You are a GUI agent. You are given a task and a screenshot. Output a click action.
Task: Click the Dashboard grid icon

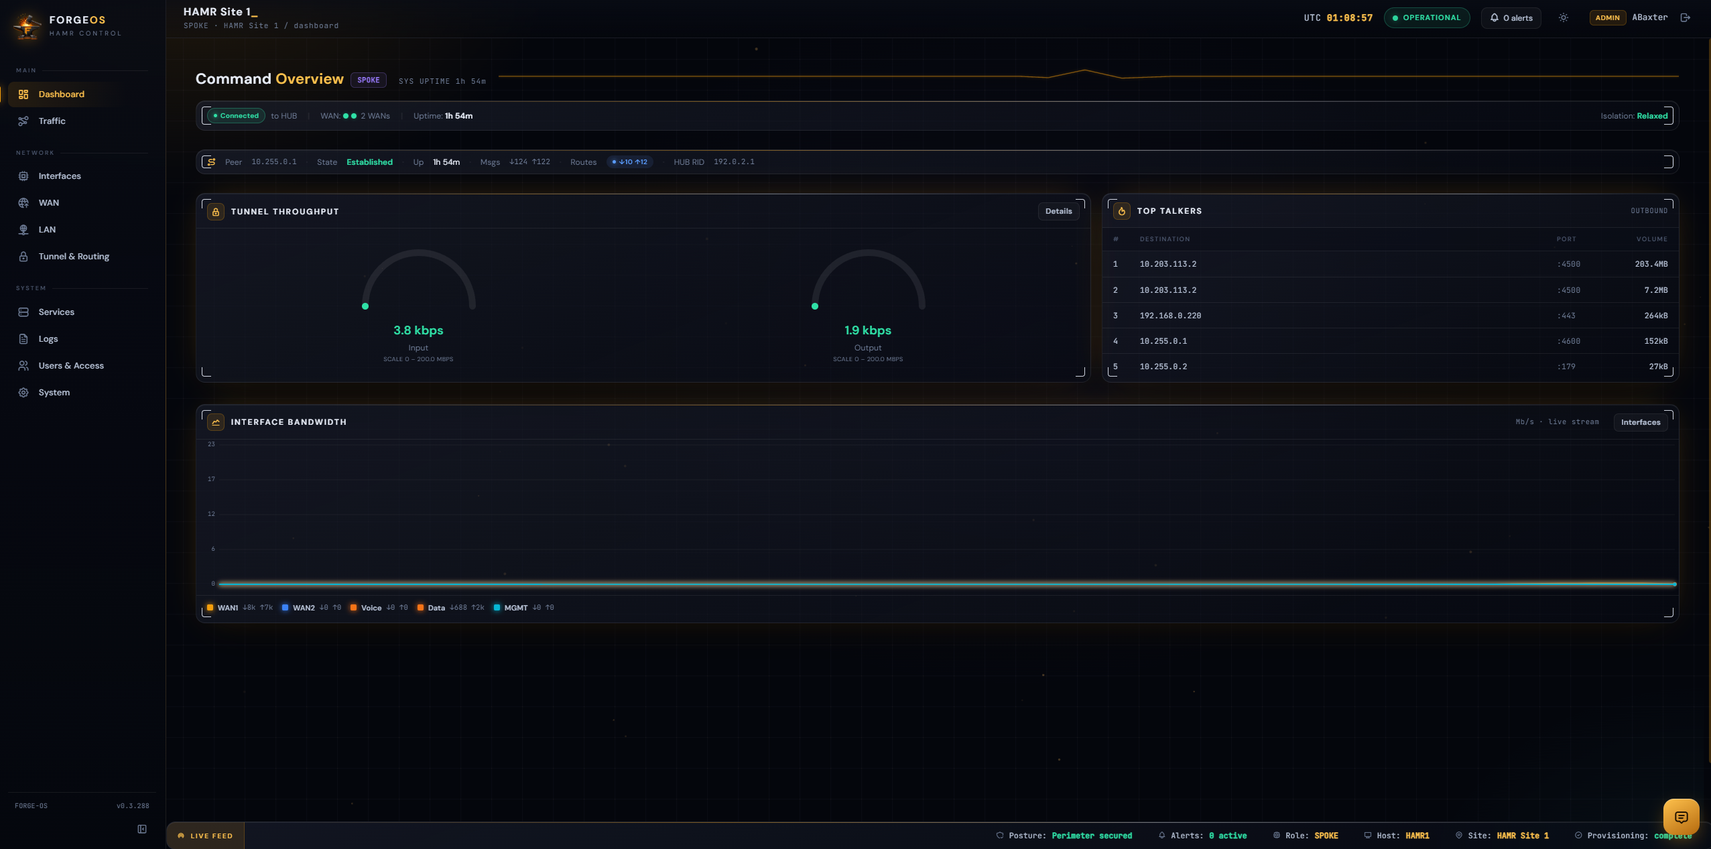(23, 94)
